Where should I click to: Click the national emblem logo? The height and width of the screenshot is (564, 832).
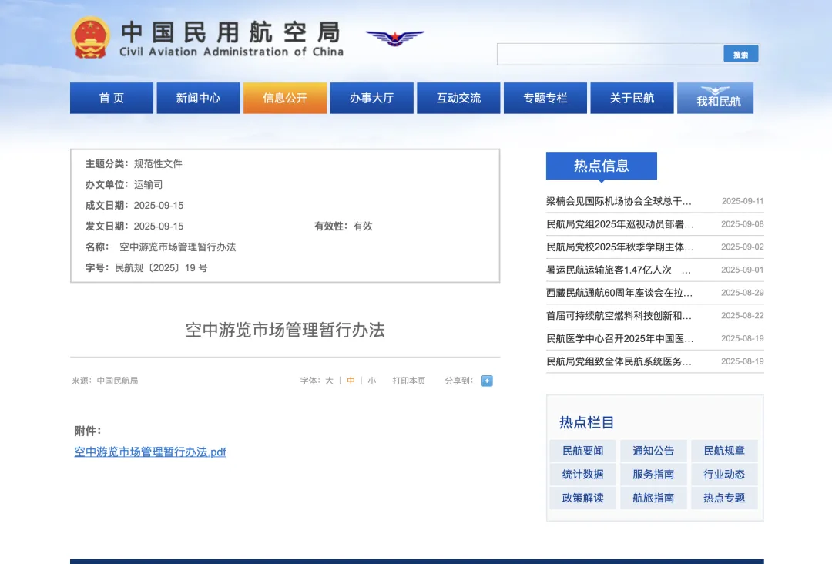(x=92, y=38)
